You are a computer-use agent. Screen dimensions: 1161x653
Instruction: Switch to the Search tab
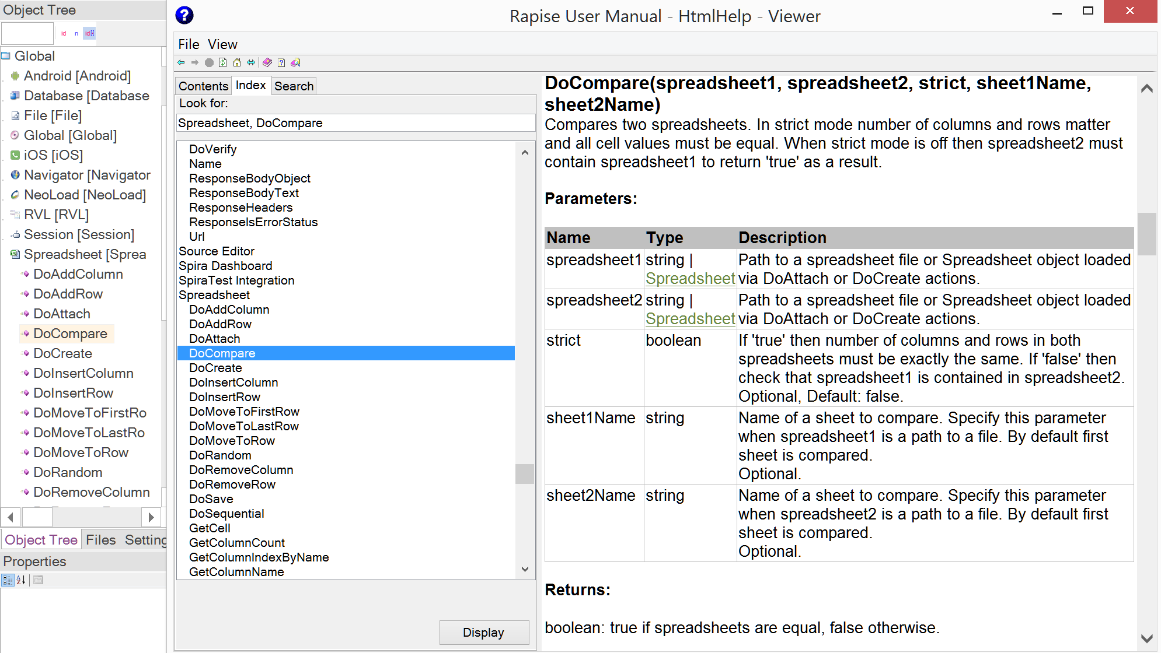(x=294, y=86)
